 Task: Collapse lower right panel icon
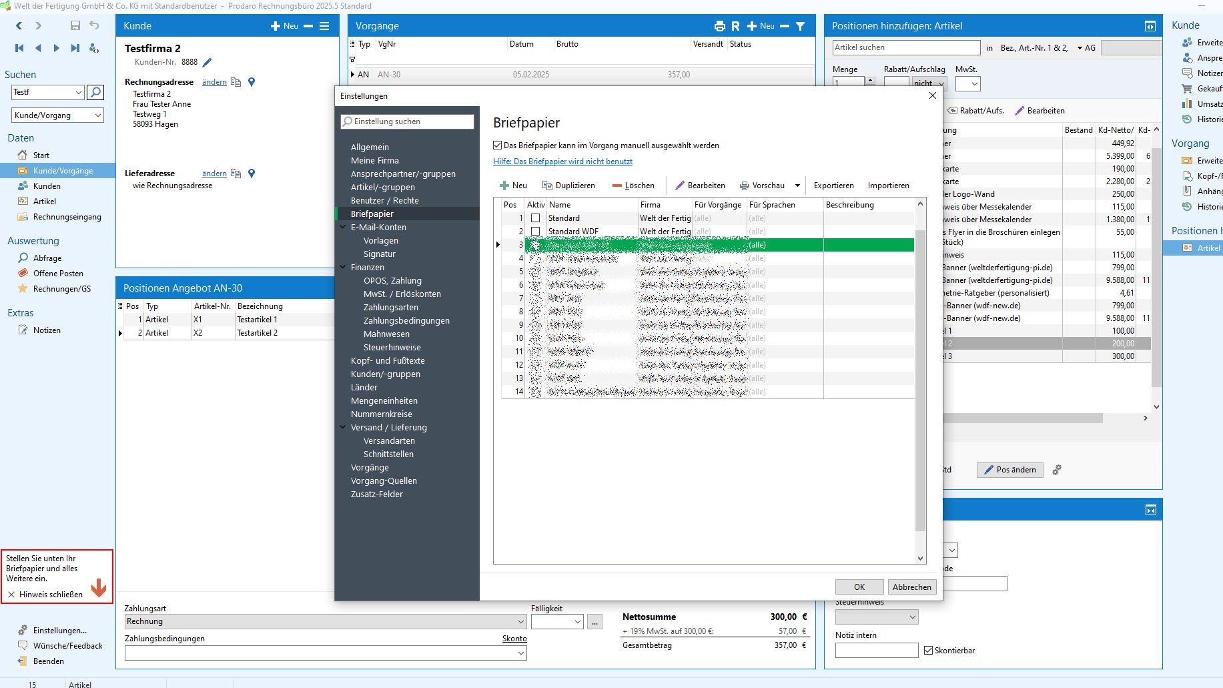1151,510
